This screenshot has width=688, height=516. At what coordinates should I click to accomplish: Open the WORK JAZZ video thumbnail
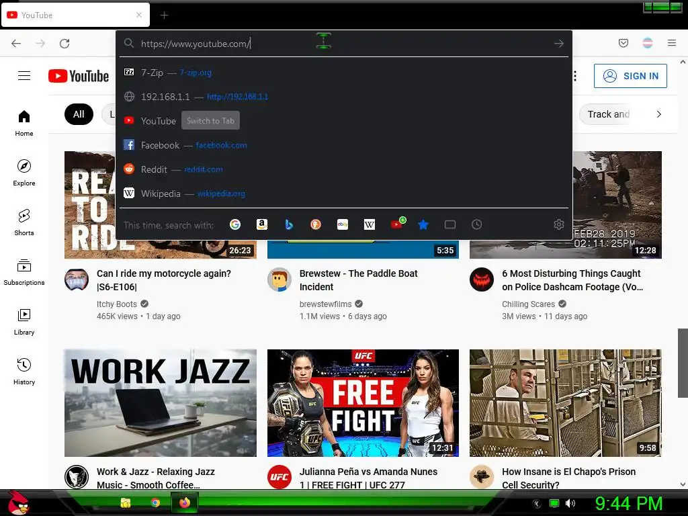coord(161,403)
